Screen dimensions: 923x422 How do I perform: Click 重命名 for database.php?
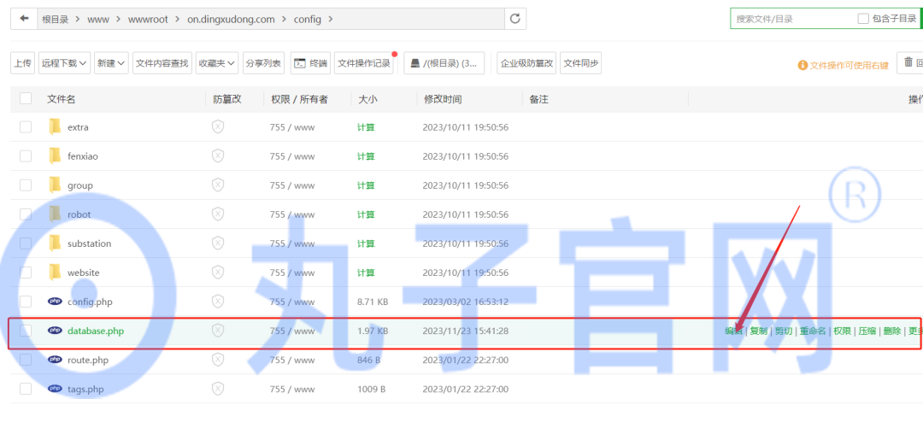point(813,331)
